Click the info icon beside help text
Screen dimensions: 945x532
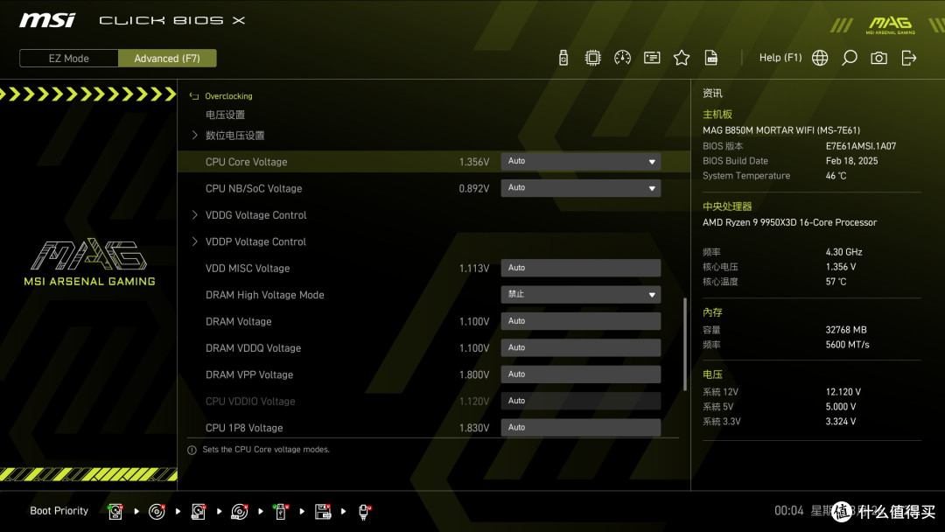[x=192, y=450]
